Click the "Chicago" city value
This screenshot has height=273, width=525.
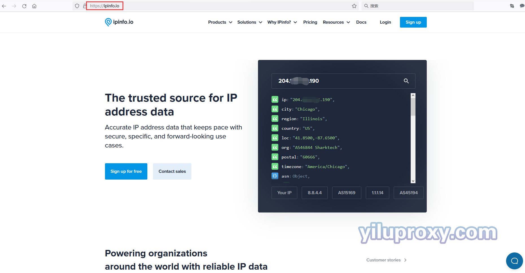[x=306, y=109]
